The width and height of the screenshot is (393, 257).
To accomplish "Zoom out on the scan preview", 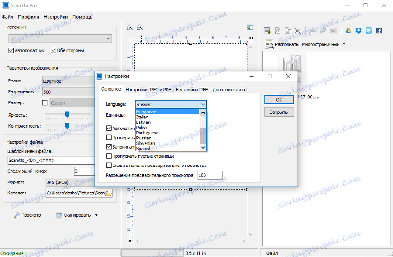I will coord(140,27).
